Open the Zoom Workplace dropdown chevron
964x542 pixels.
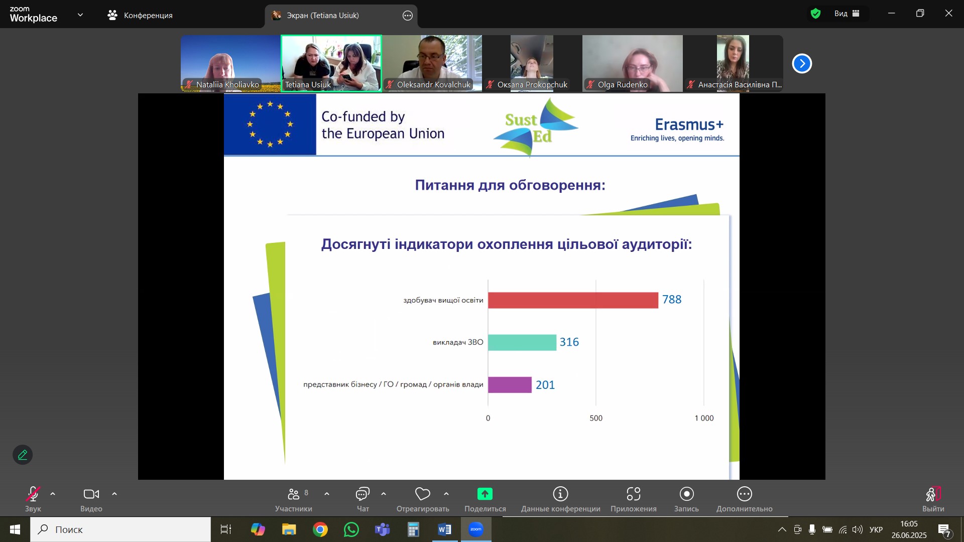tap(80, 15)
